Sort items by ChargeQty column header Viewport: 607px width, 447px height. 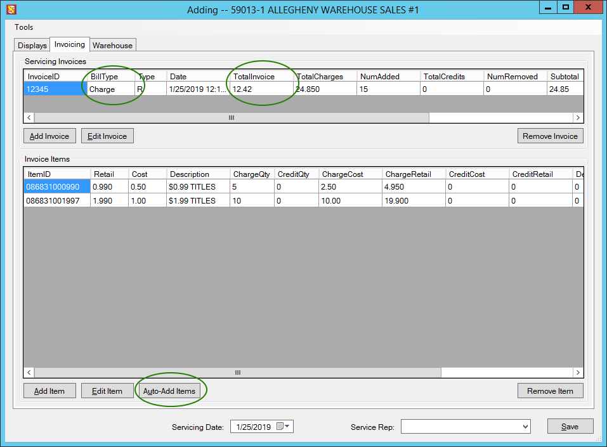252,174
